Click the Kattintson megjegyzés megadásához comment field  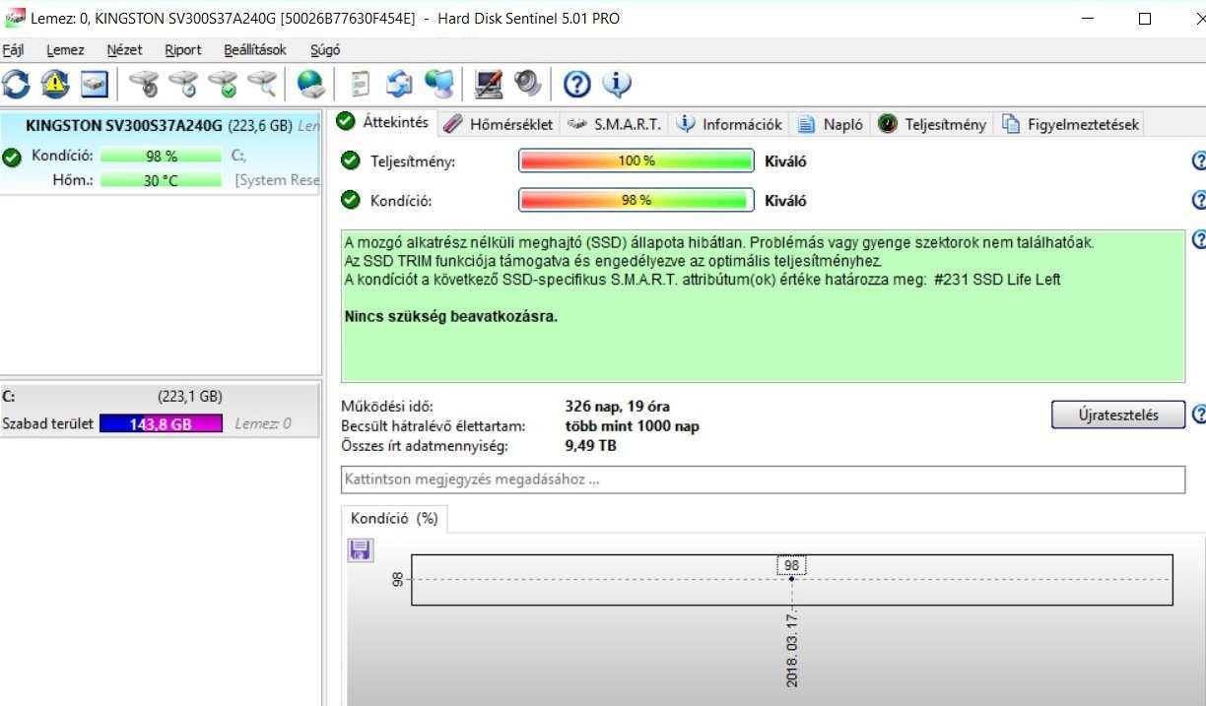[x=763, y=480]
